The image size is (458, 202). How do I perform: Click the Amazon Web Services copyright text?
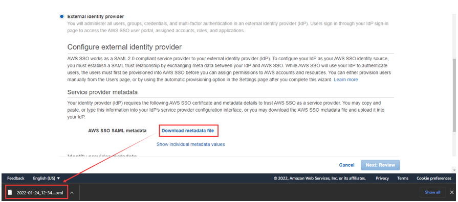point(320,178)
